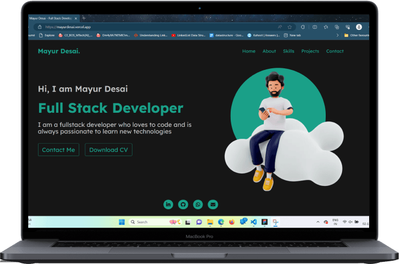Image resolution: width=399 pixels, height=264 pixels.
Task: Open the LinkedIn social icon
Action: tap(168, 204)
